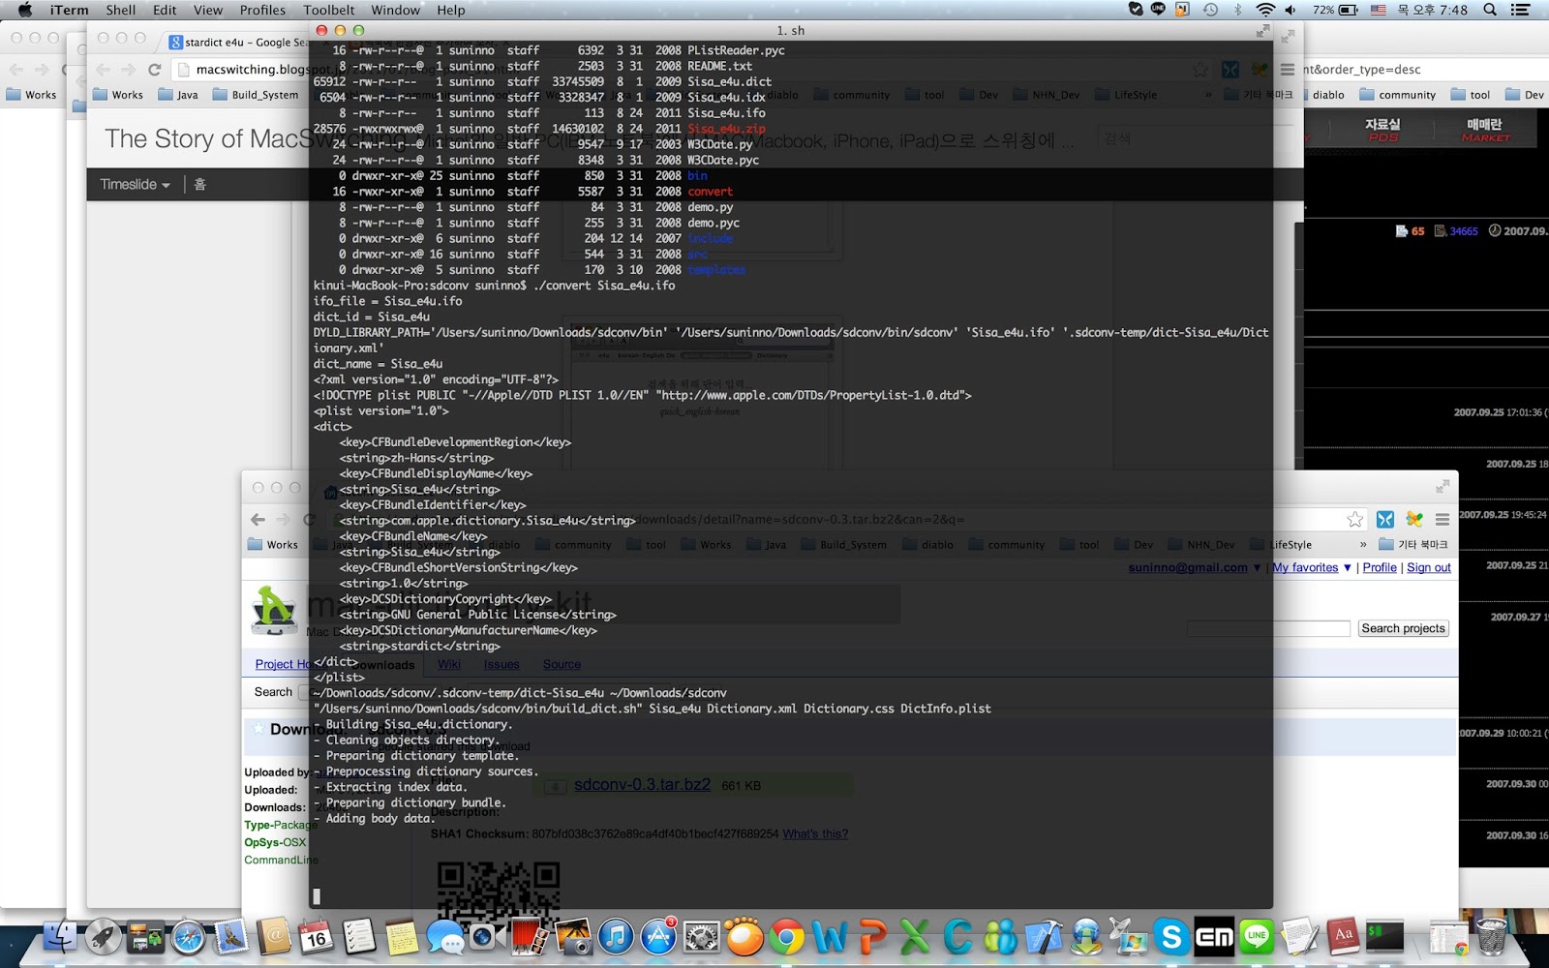Open iTunes music note icon
This screenshot has width=1549, height=968.
point(616,936)
